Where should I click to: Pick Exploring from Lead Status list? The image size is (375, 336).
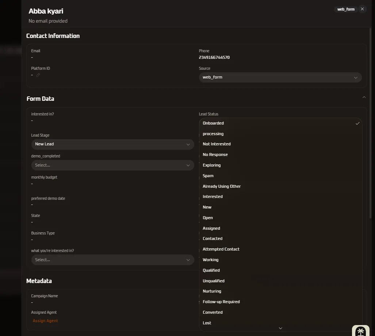(x=280, y=165)
